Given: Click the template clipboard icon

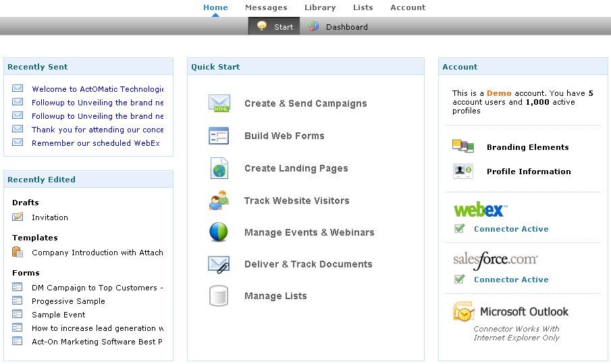Looking at the screenshot, I should (18, 252).
